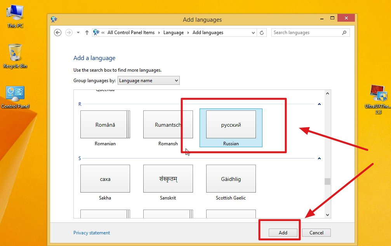The width and height of the screenshot is (391, 246).
Task: Click the language list scrollbar thumb
Action: 327,181
